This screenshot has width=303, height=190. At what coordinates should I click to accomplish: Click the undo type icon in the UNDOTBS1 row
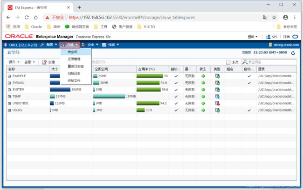[217, 103]
